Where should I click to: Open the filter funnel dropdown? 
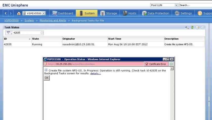9,33
